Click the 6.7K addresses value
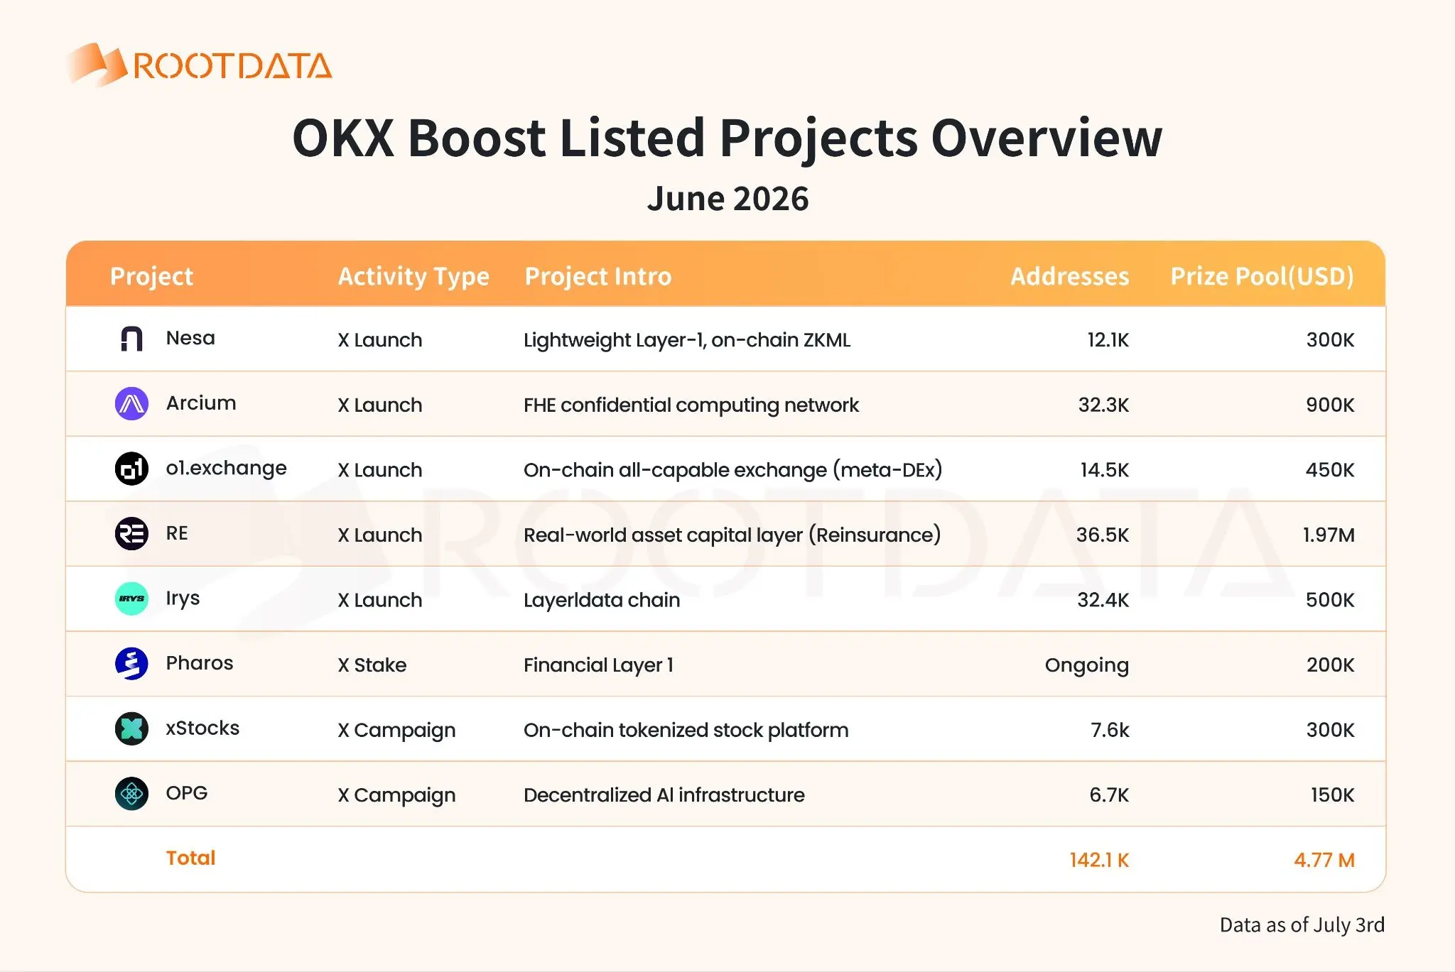Viewport: 1455px width, 972px height. (x=1109, y=795)
